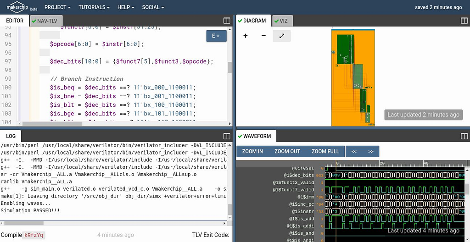Click the log left scroll arrow
This screenshot has height=242, width=470.
tap(2, 223)
